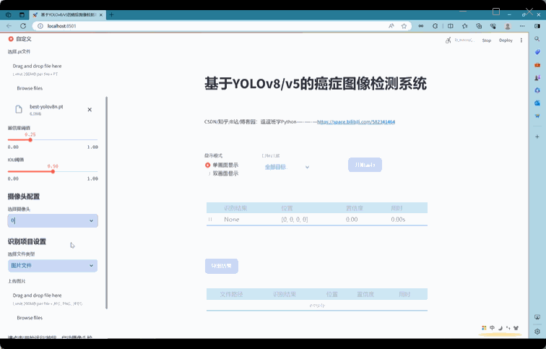Click the 位置 column header in first table

click(x=287, y=208)
